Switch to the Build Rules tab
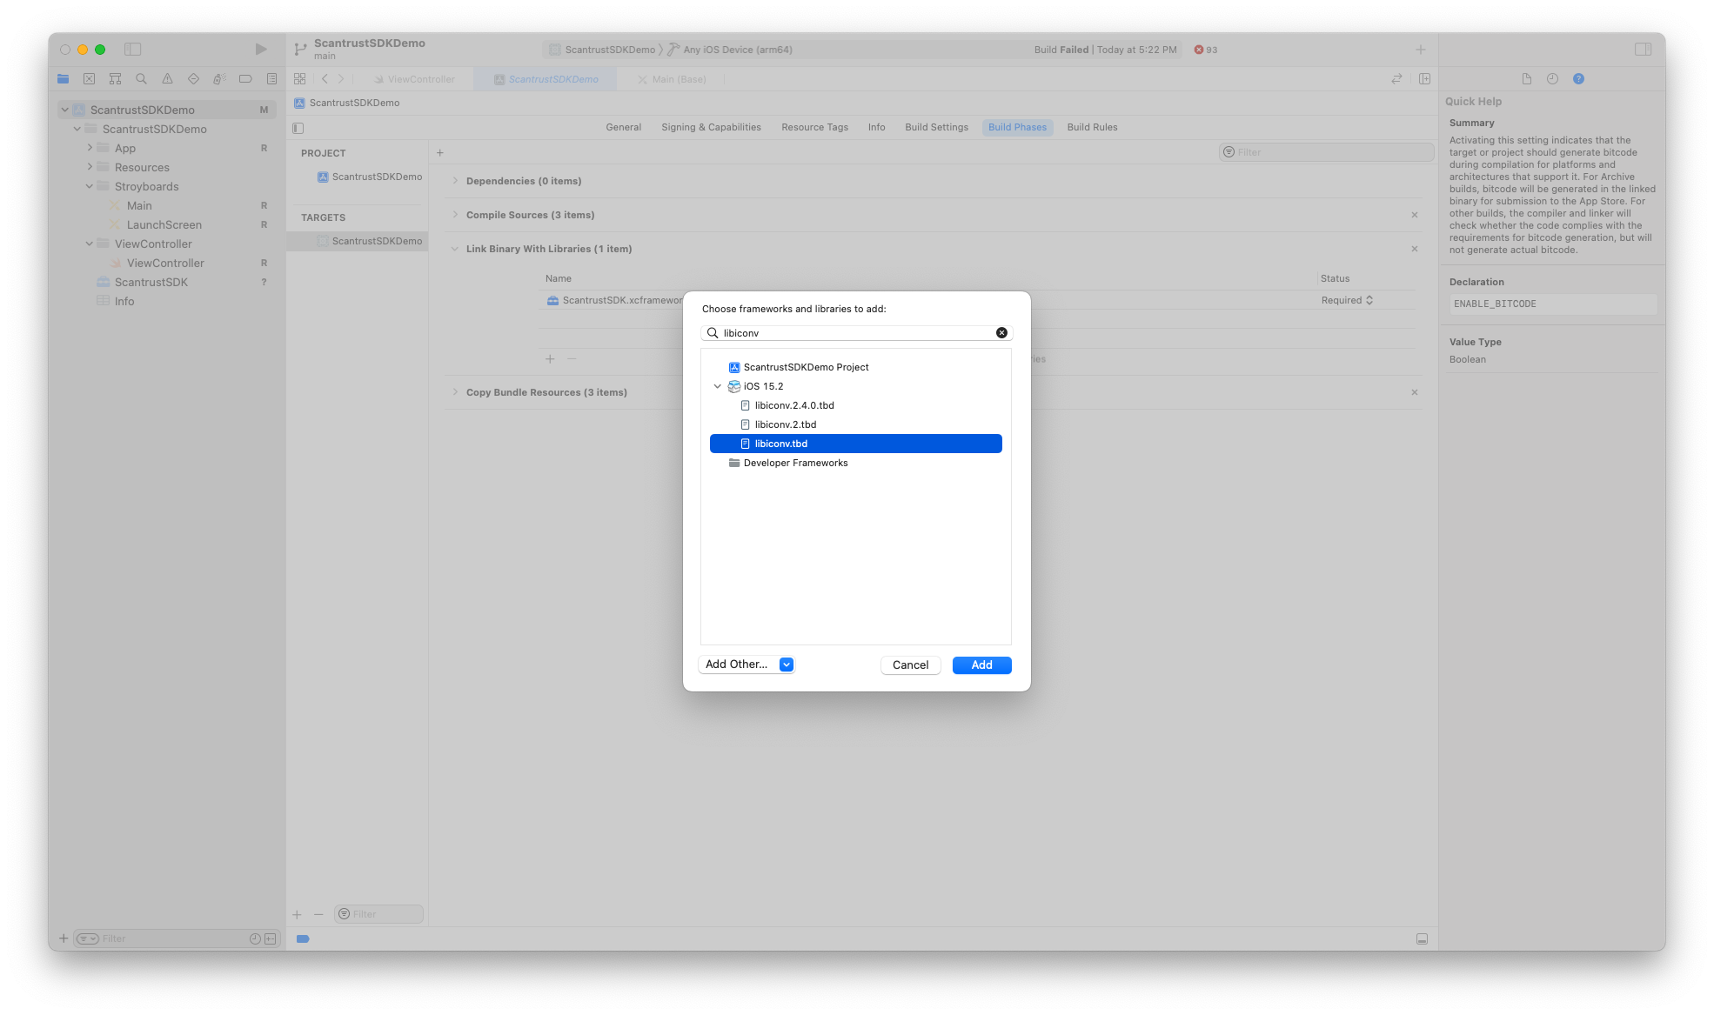Screen dimensions: 1714x1015 (1092, 127)
